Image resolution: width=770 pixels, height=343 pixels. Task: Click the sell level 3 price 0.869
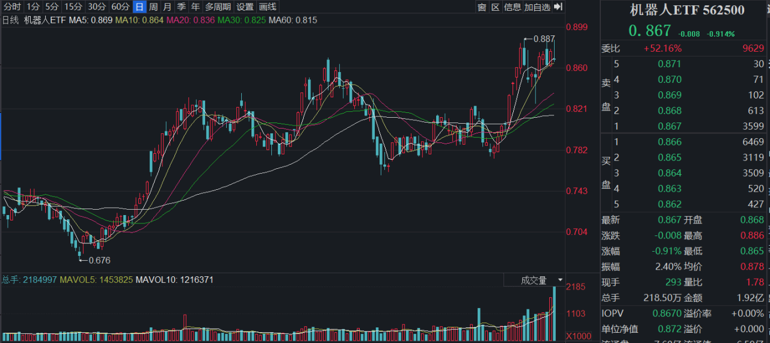coord(670,95)
